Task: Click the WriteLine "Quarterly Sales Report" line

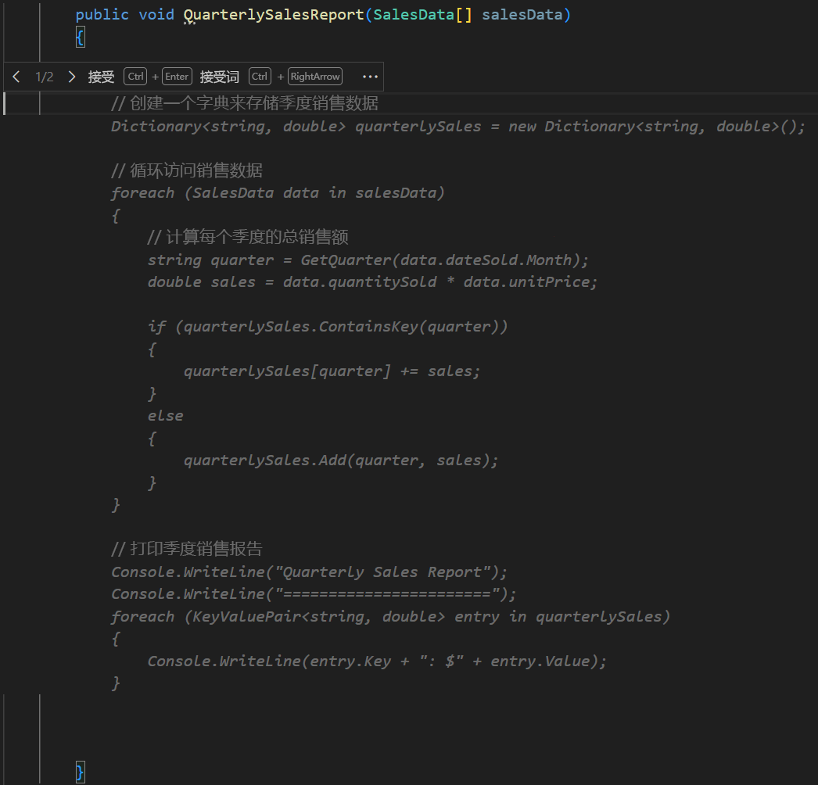Action: (309, 572)
